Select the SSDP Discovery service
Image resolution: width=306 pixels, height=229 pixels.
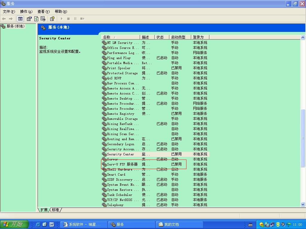pos(155,180)
